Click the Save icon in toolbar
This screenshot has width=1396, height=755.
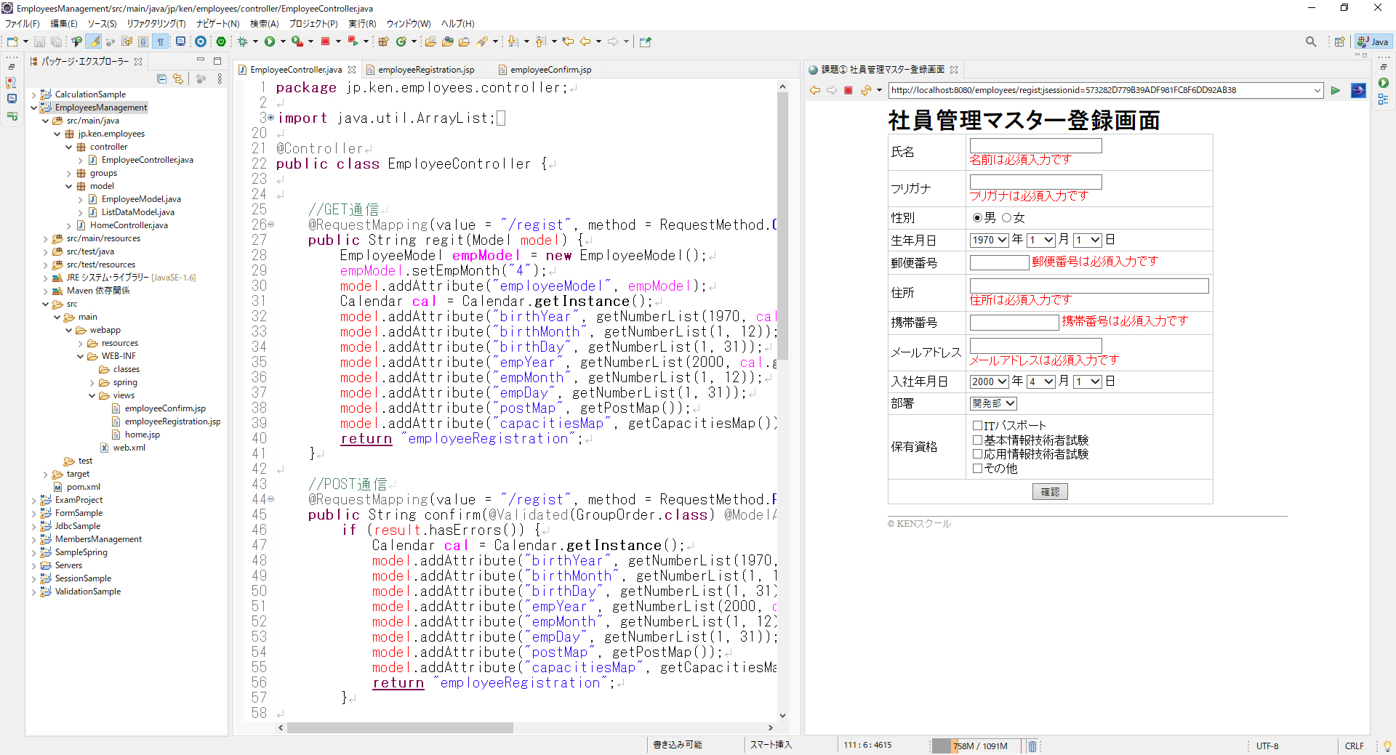(x=40, y=41)
